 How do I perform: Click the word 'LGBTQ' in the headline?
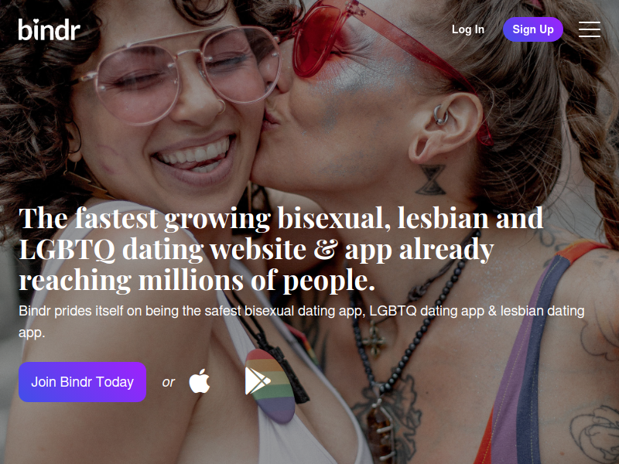67,249
